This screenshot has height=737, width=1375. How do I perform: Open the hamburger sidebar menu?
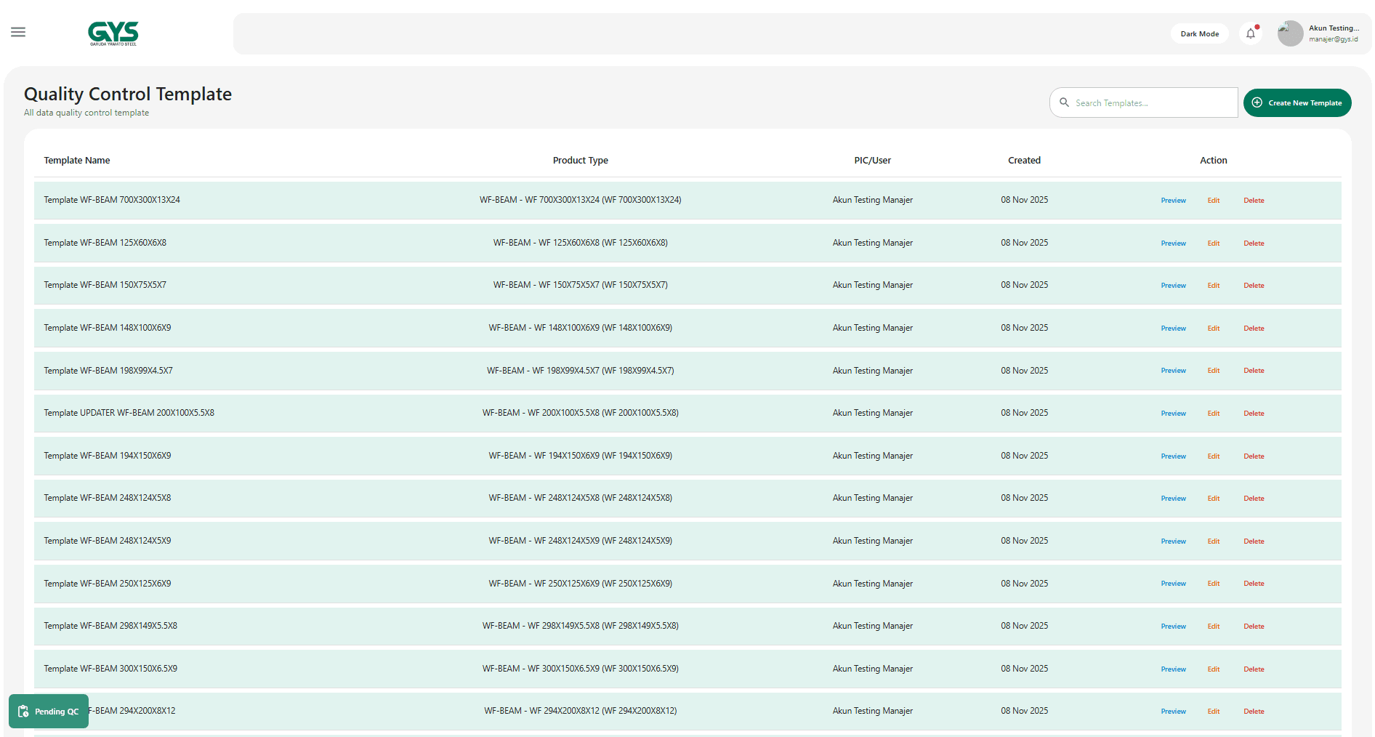point(18,32)
